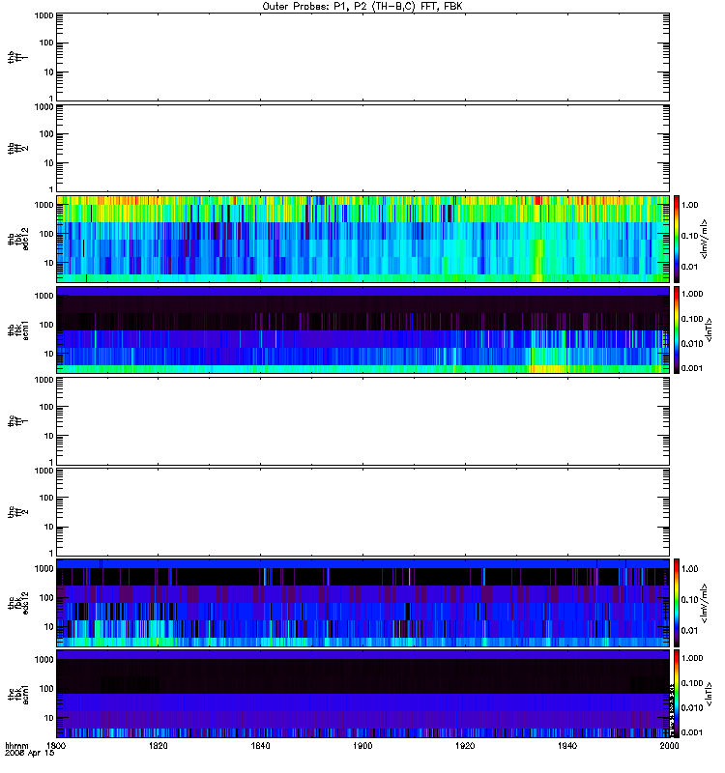Click the "2008 Apr 15" date label

point(29,753)
